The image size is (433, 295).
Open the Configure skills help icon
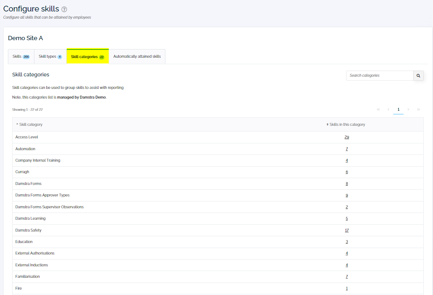click(64, 9)
